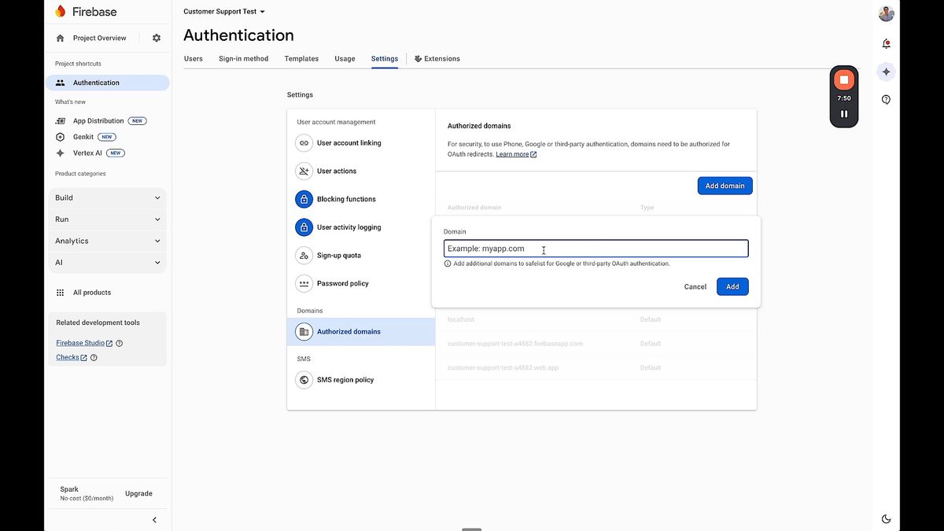Switch to the Sign-in method tab
The width and height of the screenshot is (944, 531).
tap(244, 59)
